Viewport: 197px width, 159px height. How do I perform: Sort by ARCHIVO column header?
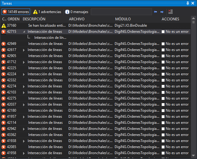[77, 19]
